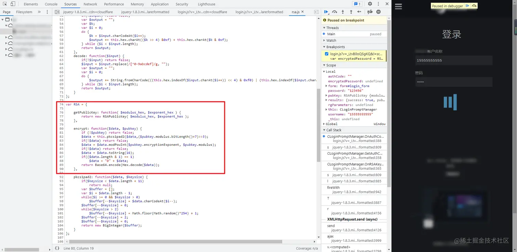This screenshot has height=252, width=517.
Task: Open the Memory panel tab
Action: click(x=137, y=4)
